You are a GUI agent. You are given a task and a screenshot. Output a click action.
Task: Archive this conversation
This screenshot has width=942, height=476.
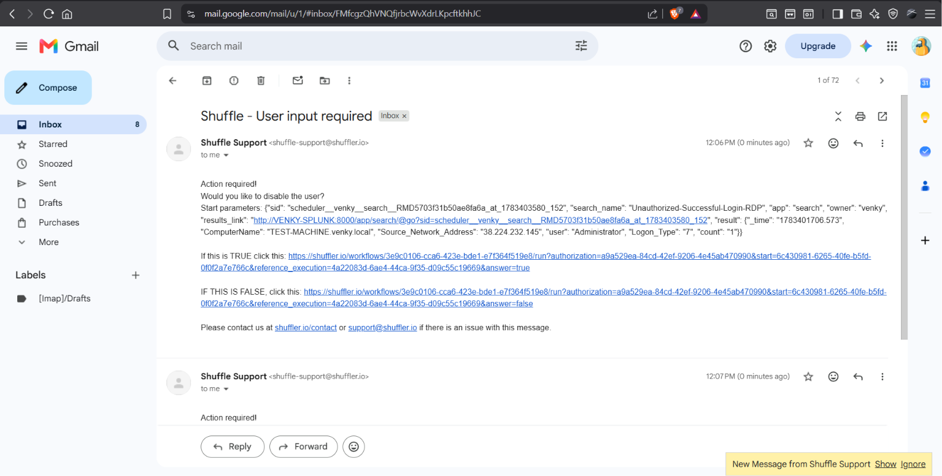[207, 80]
